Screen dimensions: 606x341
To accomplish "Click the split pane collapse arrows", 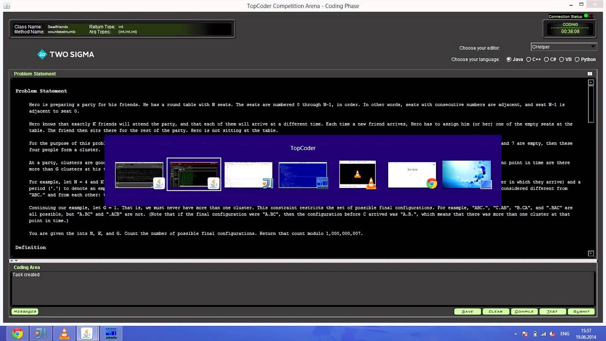I will pyautogui.click(x=14, y=260).
